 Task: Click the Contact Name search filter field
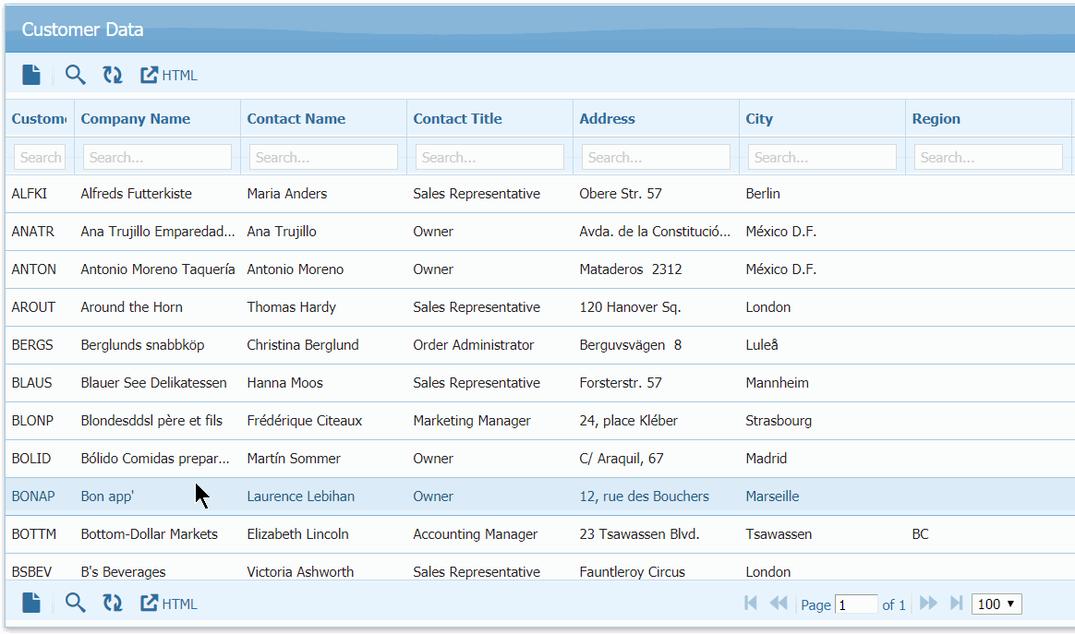click(x=323, y=158)
